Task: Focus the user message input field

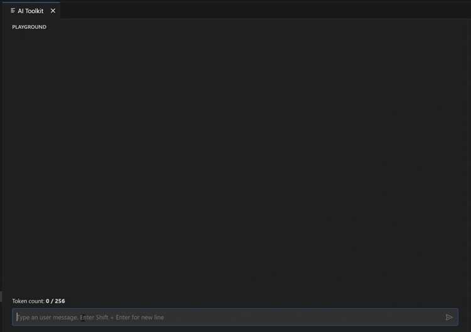Action: [235, 318]
